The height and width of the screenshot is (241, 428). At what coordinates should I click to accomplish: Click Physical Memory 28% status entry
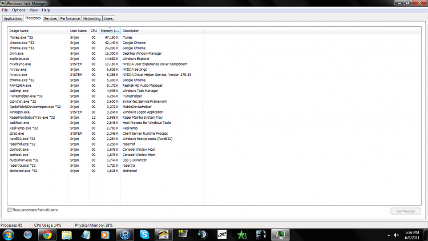coord(94,226)
